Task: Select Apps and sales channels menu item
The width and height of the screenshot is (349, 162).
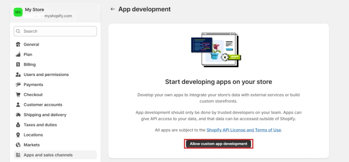Action: 48,155
